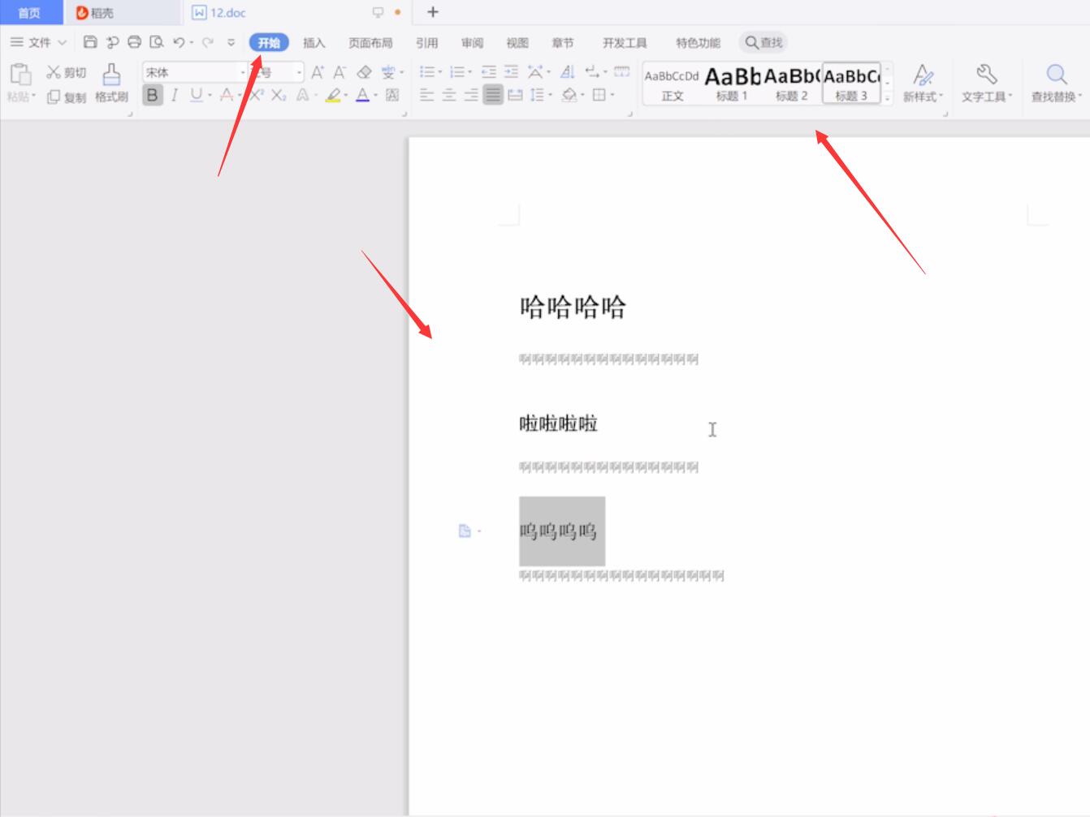1090x817 pixels.
Task: Toggle Italic formatting
Action: pyautogui.click(x=174, y=95)
